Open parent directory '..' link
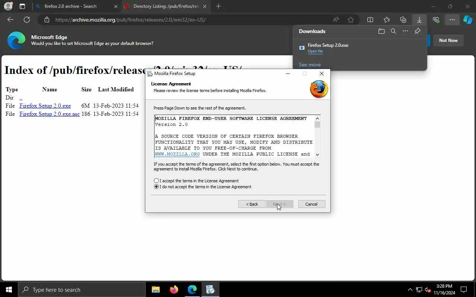This screenshot has height=297, width=476. click(21, 98)
